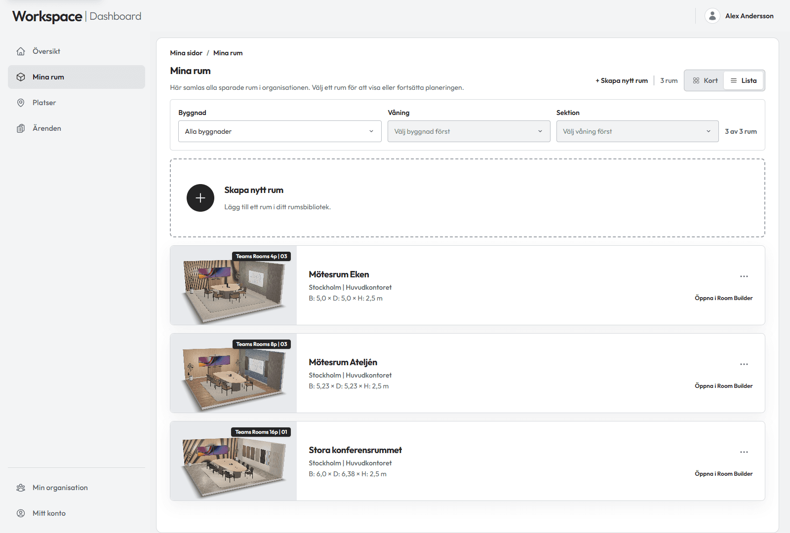Viewport: 790px width, 533px height.
Task: Click the + Skapa nytt rum header button
Action: tap(622, 80)
